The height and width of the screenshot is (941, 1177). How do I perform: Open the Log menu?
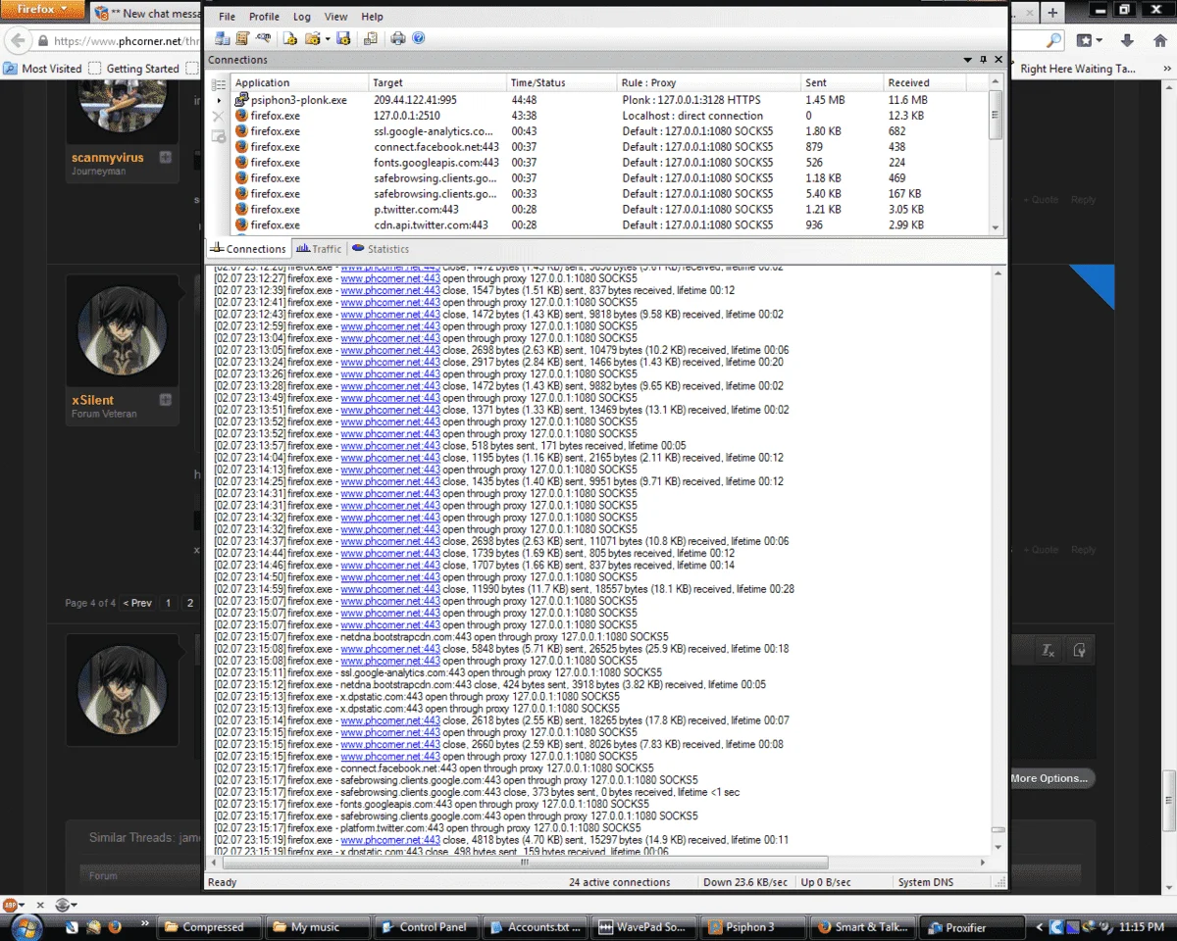pos(302,17)
